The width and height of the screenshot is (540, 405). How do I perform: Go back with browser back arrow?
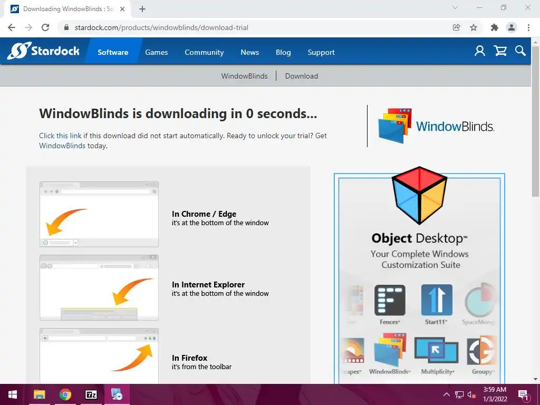12,27
